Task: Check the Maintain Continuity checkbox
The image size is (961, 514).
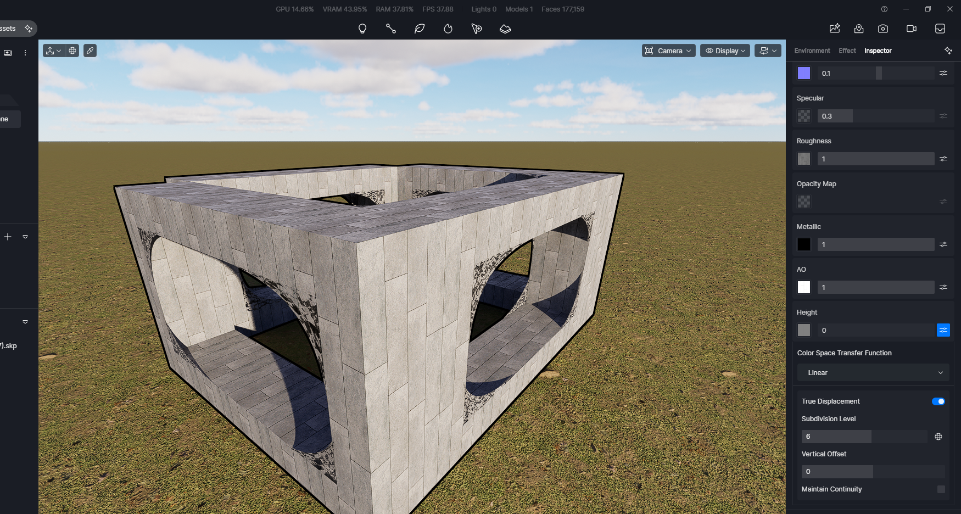Action: [941, 489]
